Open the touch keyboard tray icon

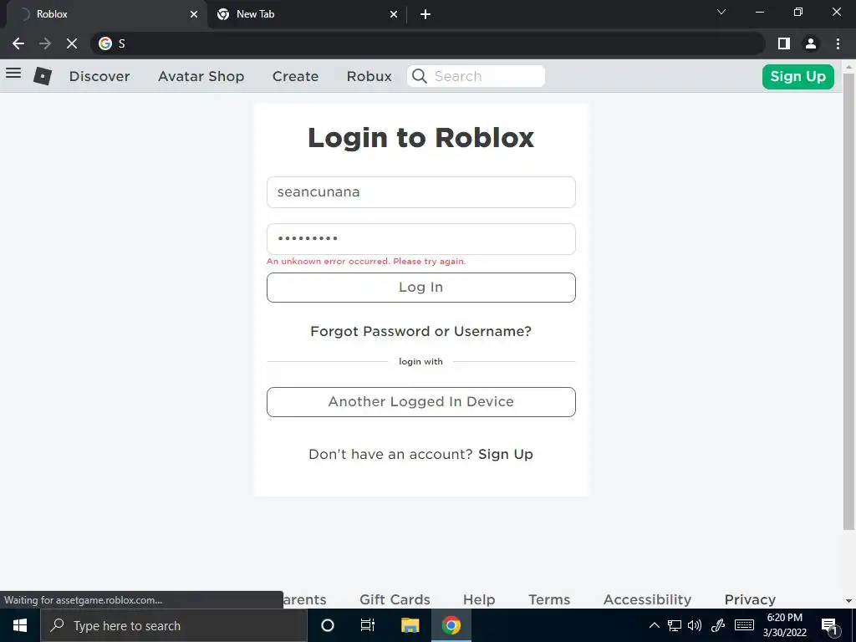click(x=744, y=625)
